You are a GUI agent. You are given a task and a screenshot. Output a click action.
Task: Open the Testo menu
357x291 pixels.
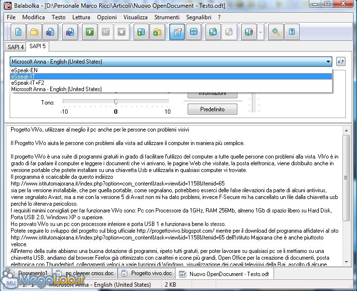tap(58, 17)
